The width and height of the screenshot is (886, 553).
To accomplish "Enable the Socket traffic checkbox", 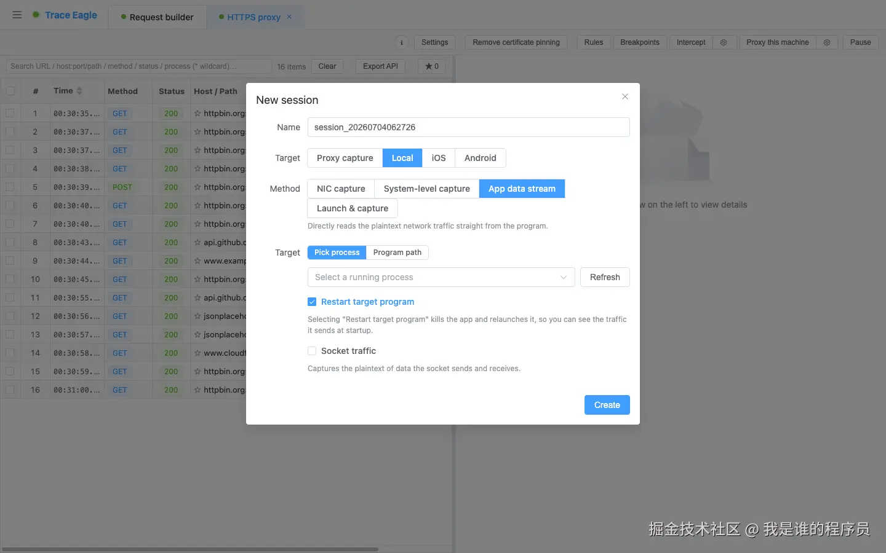I will click(x=312, y=351).
